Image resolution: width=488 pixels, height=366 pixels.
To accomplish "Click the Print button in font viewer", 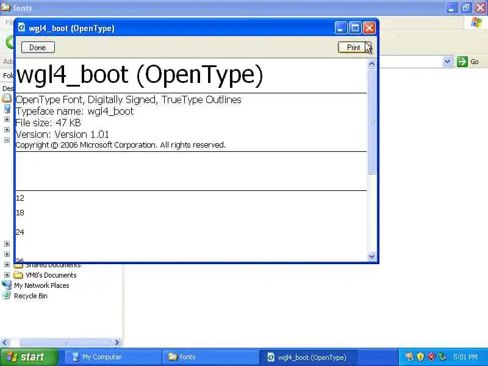I will (x=354, y=48).
